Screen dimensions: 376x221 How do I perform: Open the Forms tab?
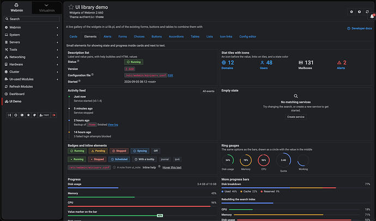click(123, 36)
